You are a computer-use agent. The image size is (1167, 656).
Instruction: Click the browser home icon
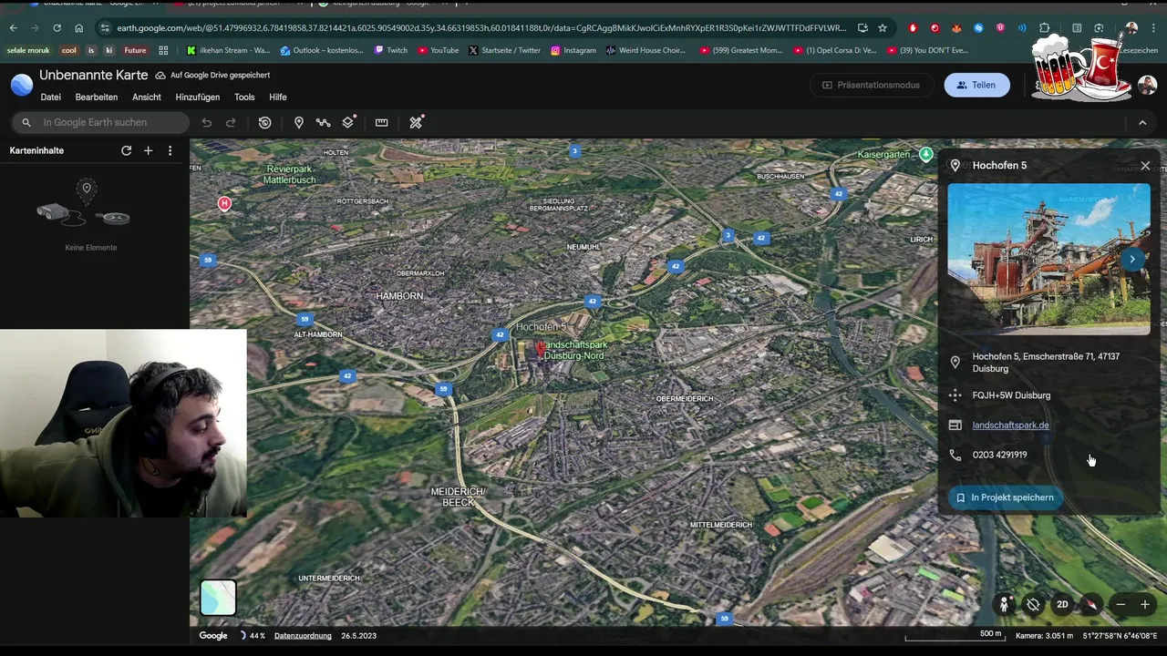tap(78, 28)
